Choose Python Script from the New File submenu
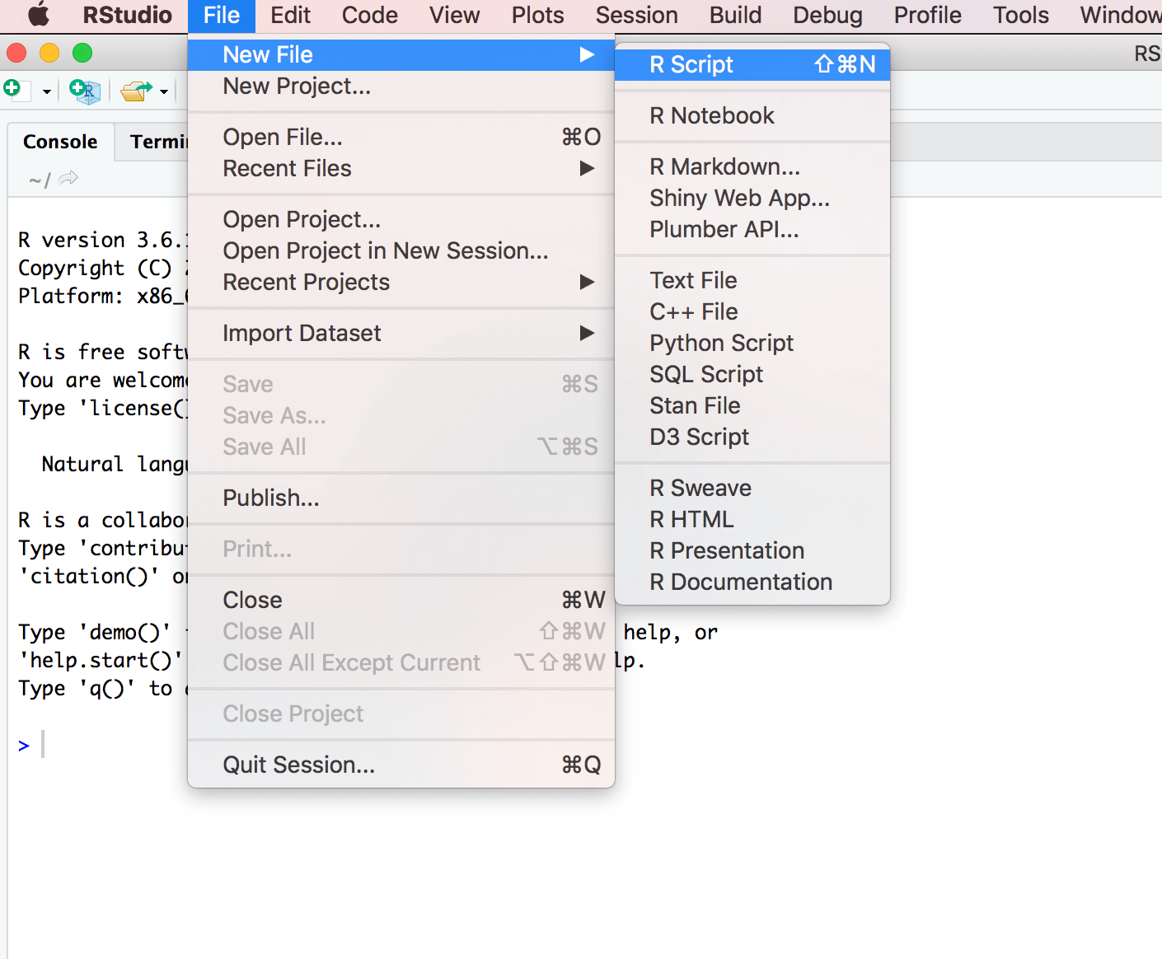The image size is (1162, 959). pos(721,343)
